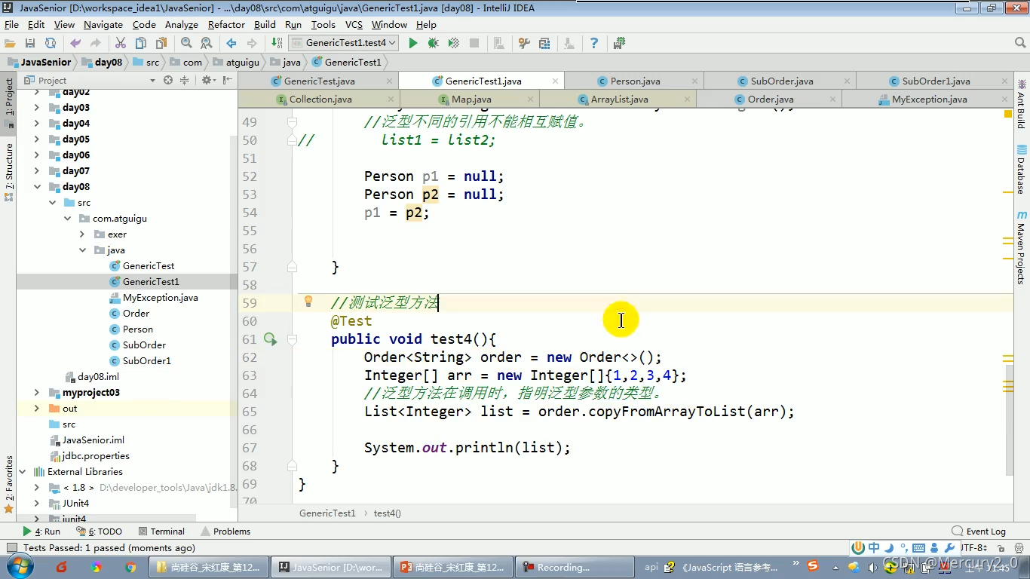The height and width of the screenshot is (579, 1030).
Task: Open Settings wrench icon
Action: [x=524, y=43]
